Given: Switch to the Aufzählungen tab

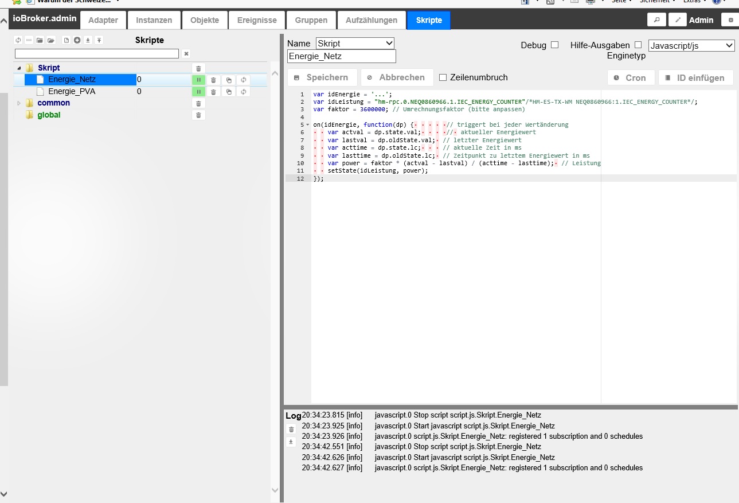Looking at the screenshot, I should 372,20.
